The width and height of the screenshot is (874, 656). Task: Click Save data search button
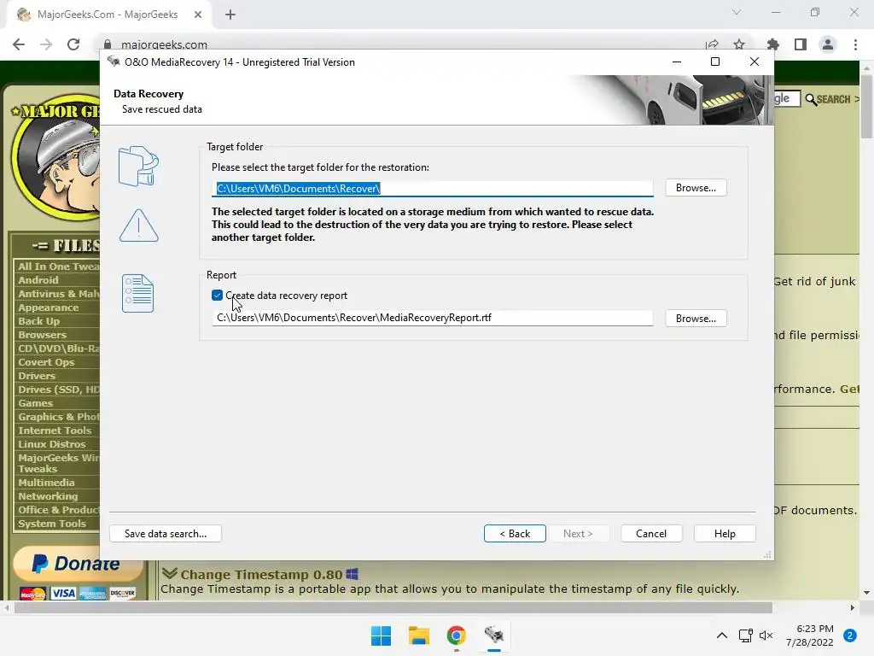[166, 534]
